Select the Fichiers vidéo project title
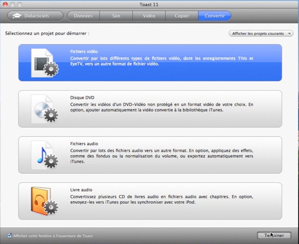Viewport: 299px width, 244px height. [84, 52]
